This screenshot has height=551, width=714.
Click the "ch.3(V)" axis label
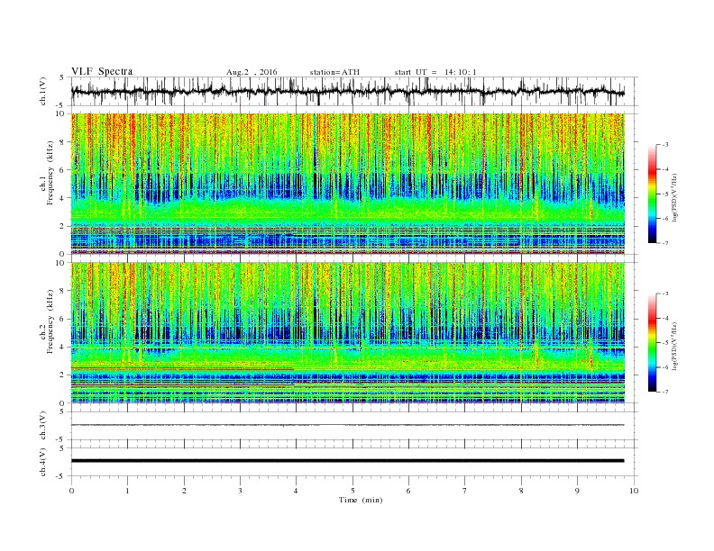tap(43, 426)
